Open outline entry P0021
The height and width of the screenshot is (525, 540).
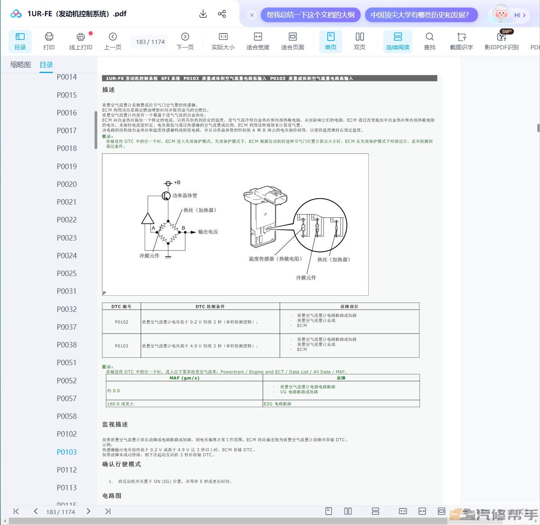pos(67,202)
